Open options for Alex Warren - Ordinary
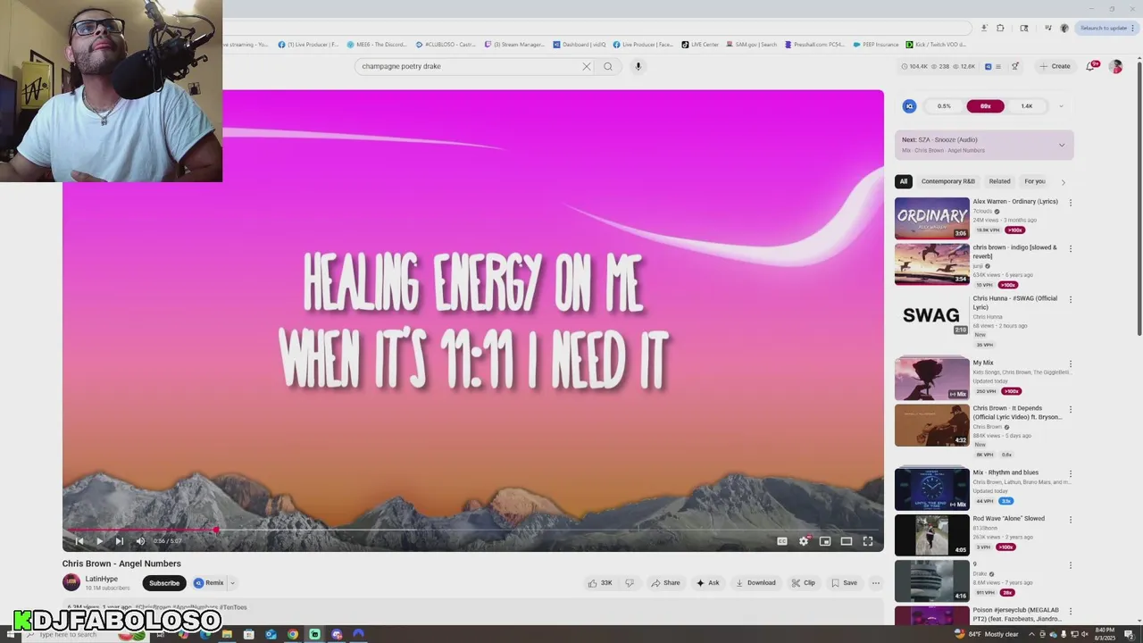This screenshot has width=1143, height=643. tap(1071, 203)
